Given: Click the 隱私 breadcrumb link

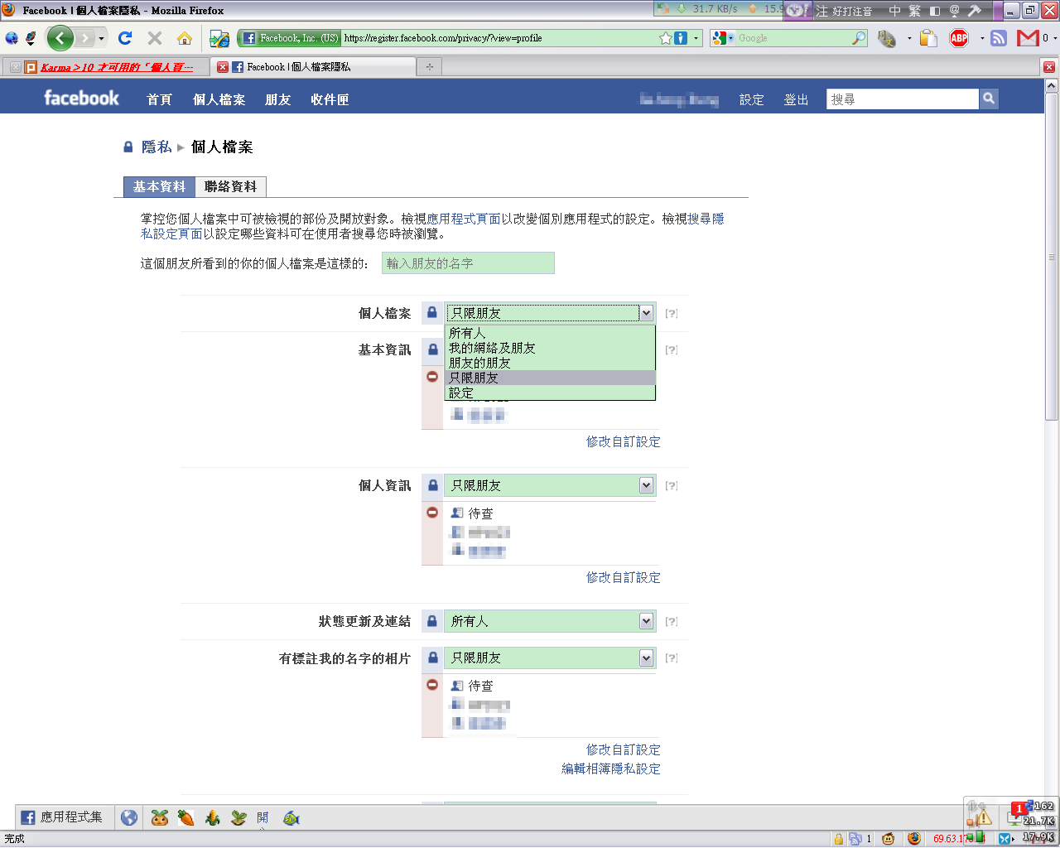Looking at the screenshot, I should pyautogui.click(x=157, y=147).
